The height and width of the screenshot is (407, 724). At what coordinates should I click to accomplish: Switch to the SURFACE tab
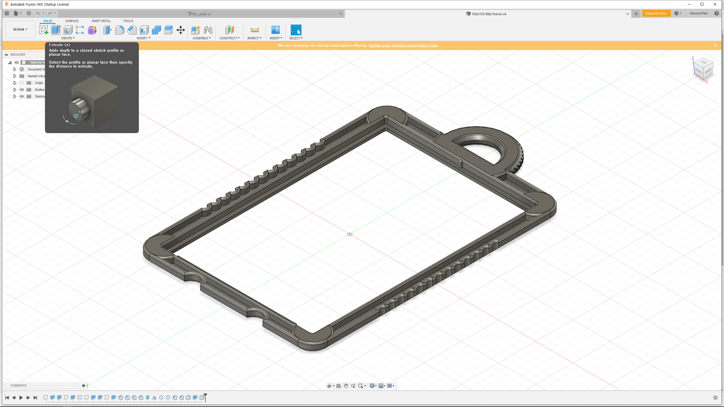[x=72, y=21]
